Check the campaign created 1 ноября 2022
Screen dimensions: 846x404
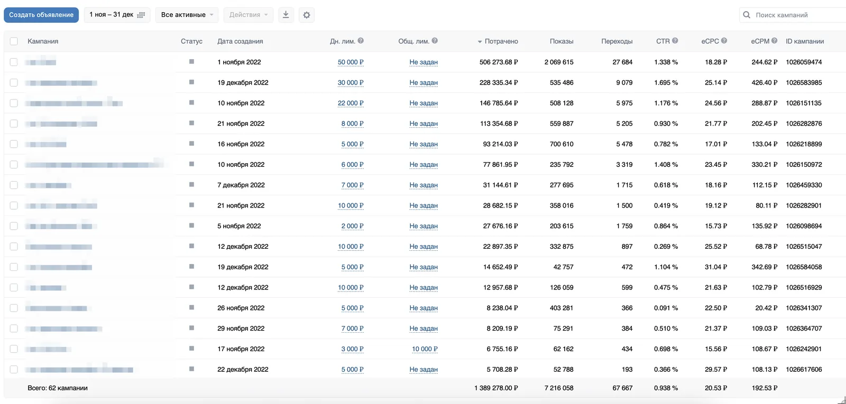coord(14,62)
